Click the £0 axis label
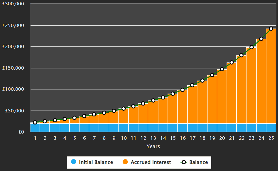 [x=21, y=131]
